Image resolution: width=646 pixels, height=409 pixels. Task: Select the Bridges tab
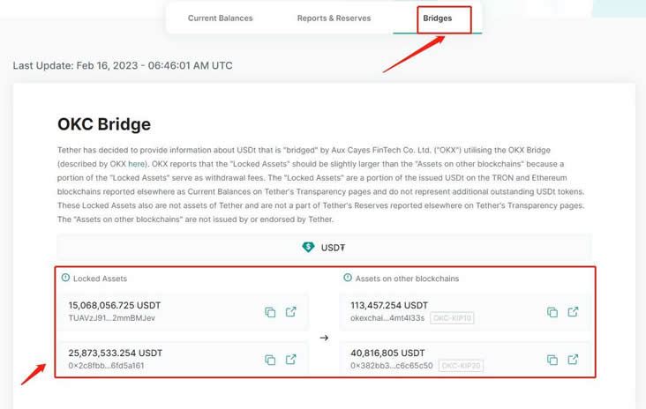pos(437,19)
